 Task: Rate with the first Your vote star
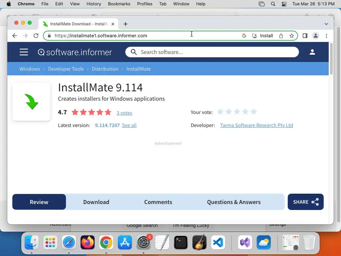point(220,112)
